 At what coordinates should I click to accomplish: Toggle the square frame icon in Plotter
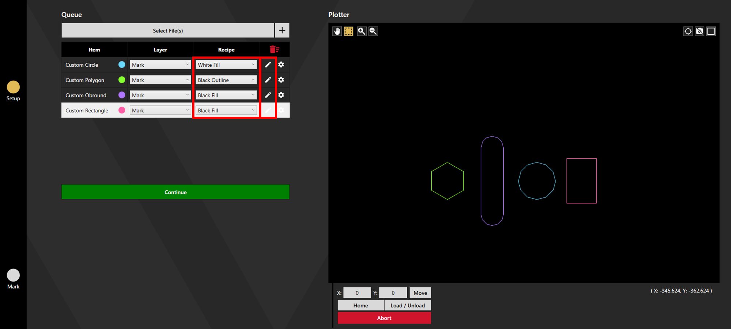711,31
